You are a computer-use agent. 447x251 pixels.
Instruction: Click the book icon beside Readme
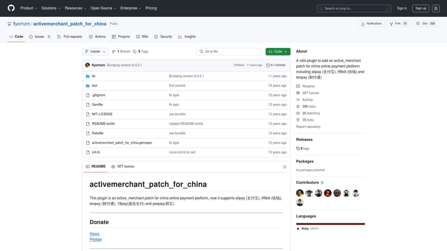click(x=298, y=86)
